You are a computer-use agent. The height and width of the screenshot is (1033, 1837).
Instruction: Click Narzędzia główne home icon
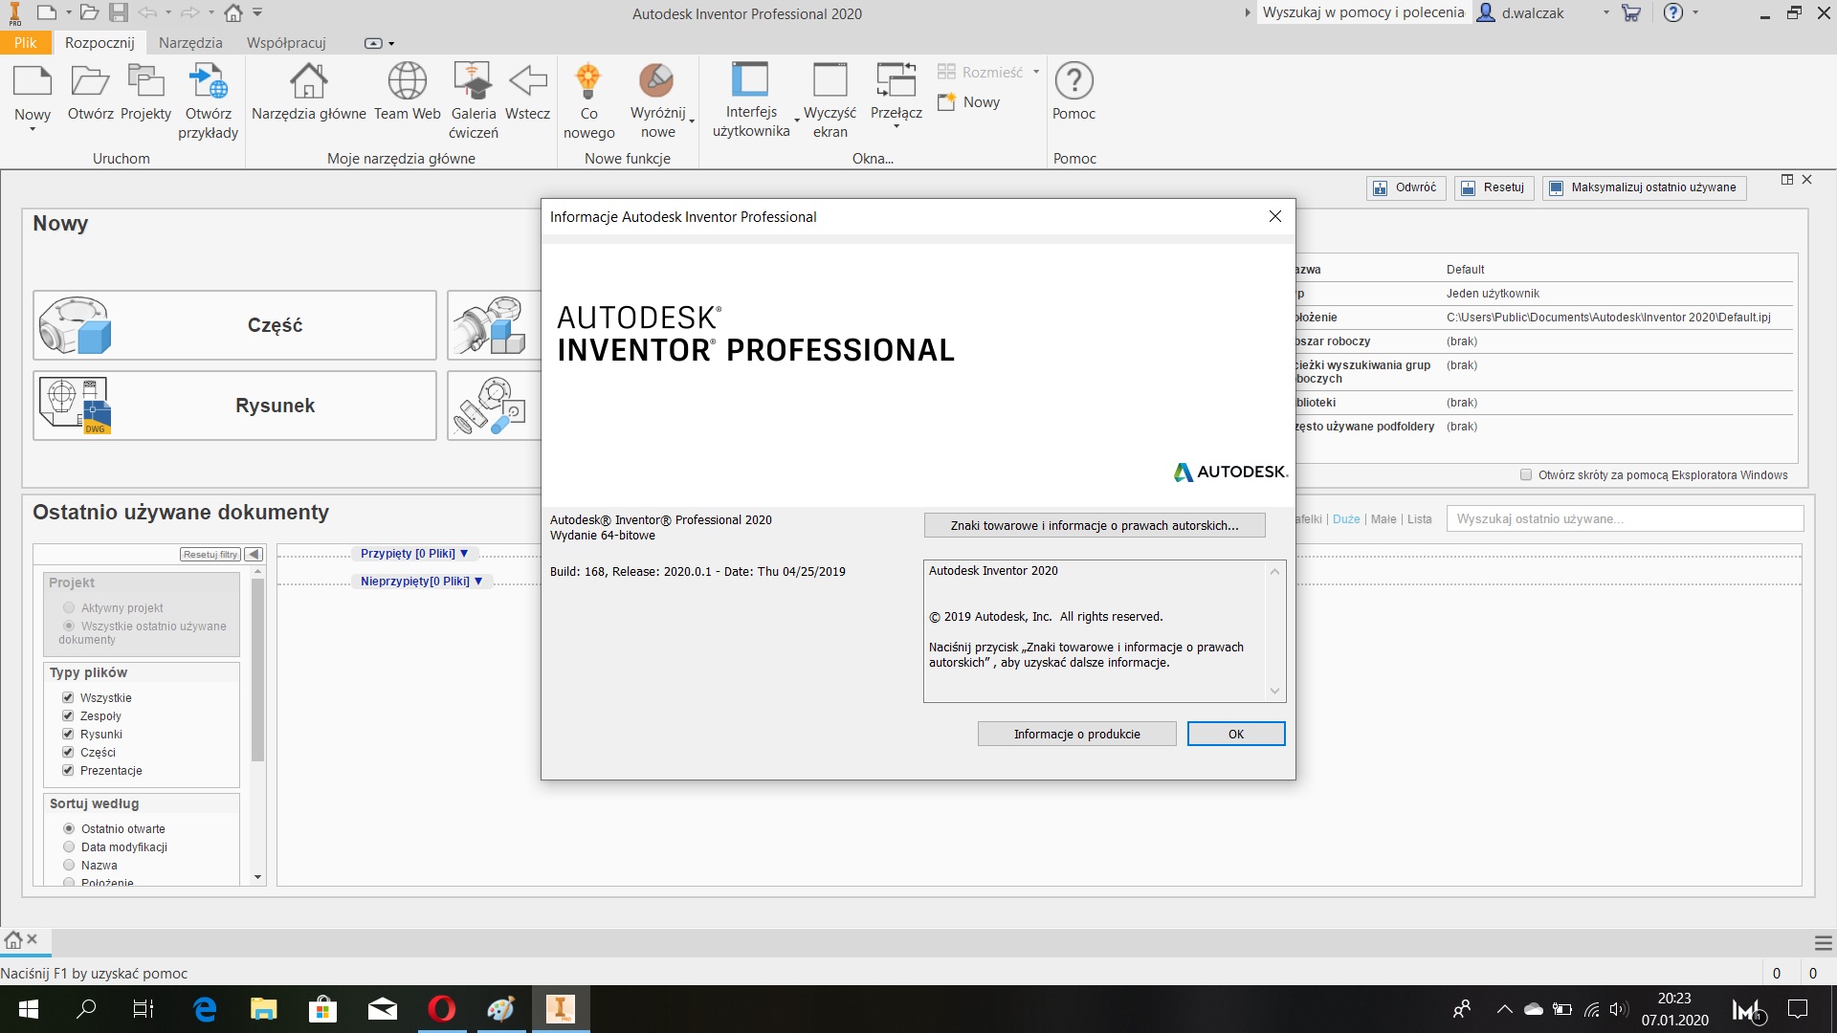click(308, 81)
